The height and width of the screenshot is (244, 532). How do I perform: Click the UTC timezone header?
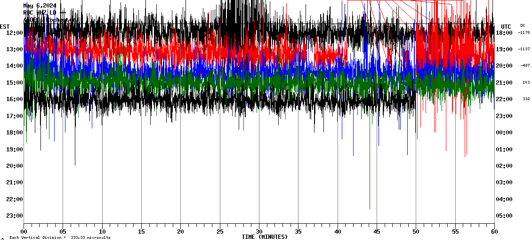click(x=506, y=27)
